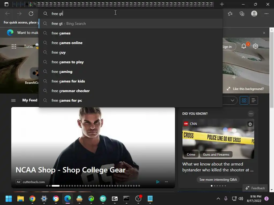The height and width of the screenshot is (205, 274).
Task: Select 'free games for pc' suggestion
Action: tap(131, 100)
